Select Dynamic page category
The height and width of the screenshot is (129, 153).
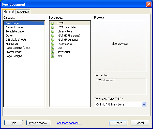[x=14, y=27]
